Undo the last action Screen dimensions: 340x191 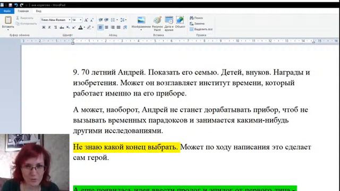(x=16, y=5)
